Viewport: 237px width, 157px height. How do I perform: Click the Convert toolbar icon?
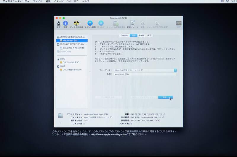[x=142, y=23]
